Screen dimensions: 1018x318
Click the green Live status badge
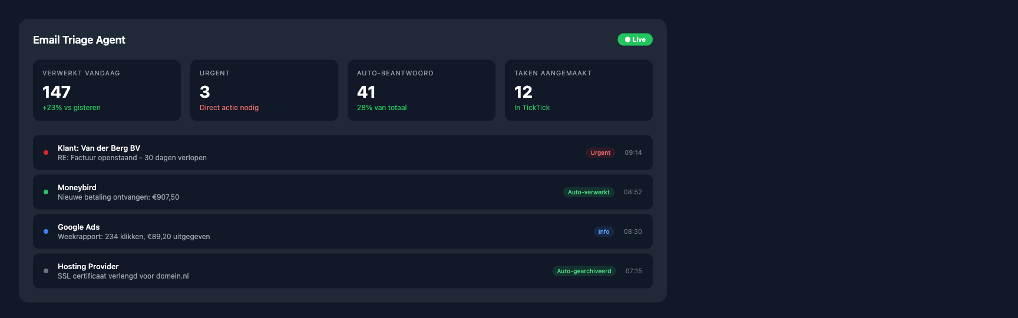(x=634, y=39)
